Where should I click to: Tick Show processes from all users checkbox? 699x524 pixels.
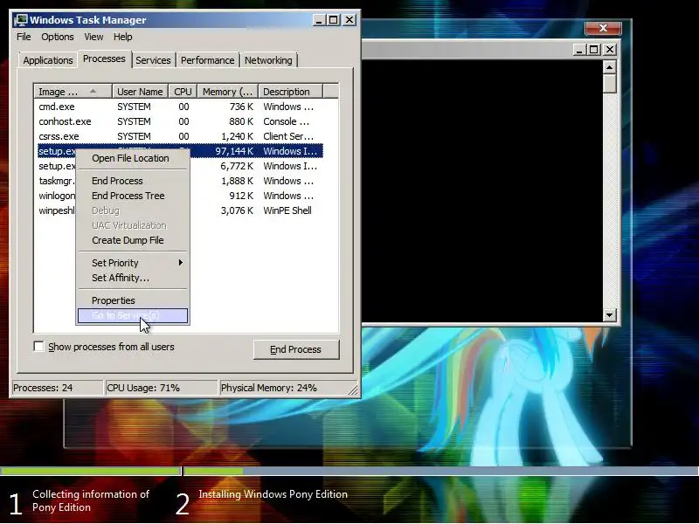point(38,347)
